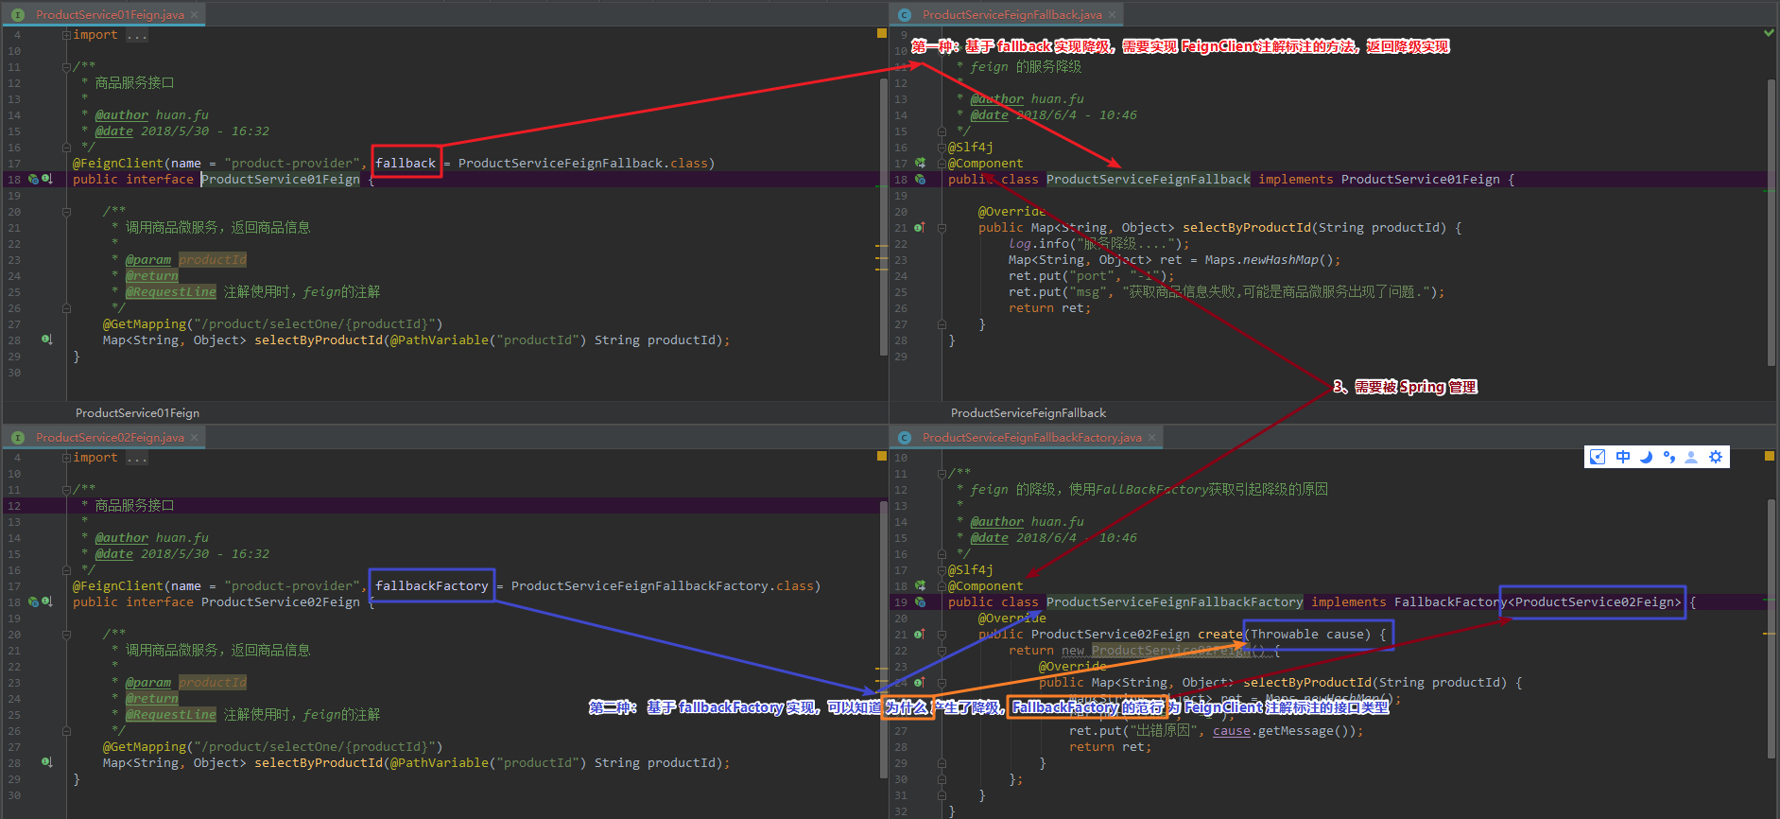Collapse the class Javadoc comment on line 11 of ProductService02Feign
1780x819 pixels.
click(x=66, y=490)
